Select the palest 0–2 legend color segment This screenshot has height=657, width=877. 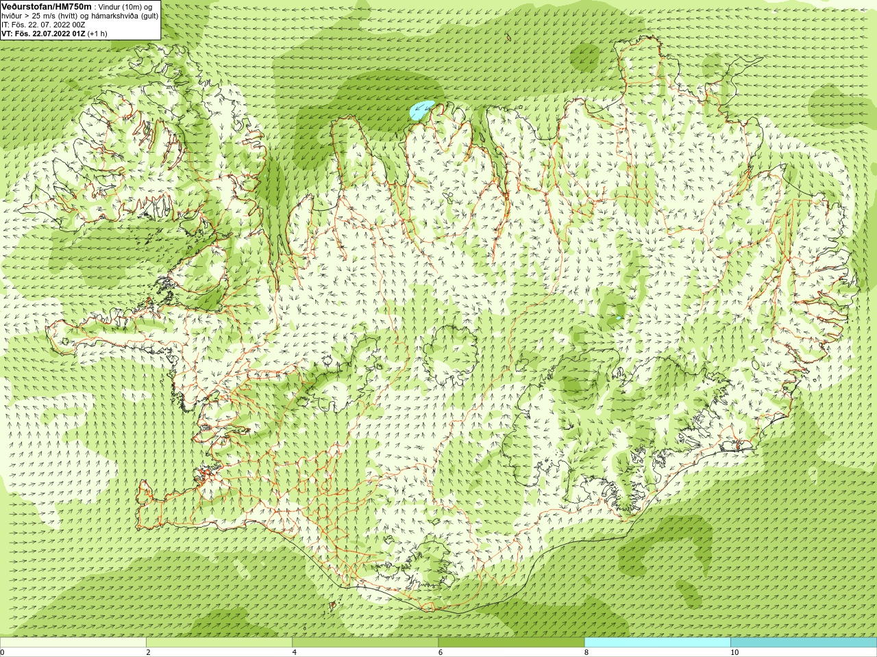[x=73, y=643]
